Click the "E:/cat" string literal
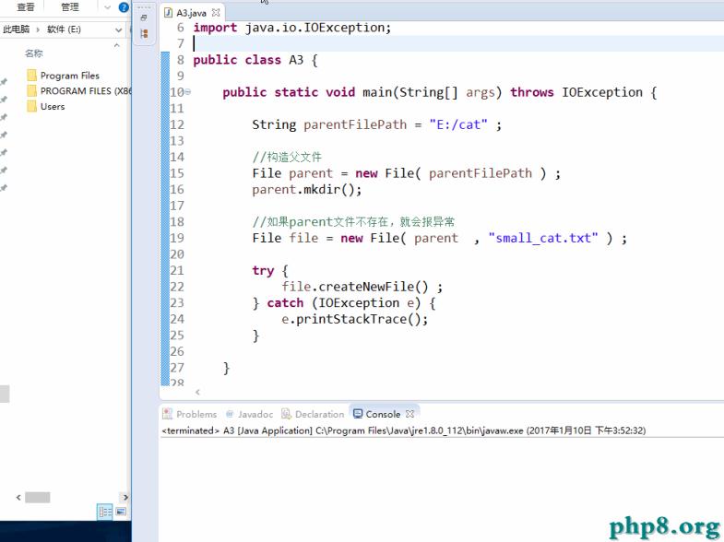 pos(458,124)
